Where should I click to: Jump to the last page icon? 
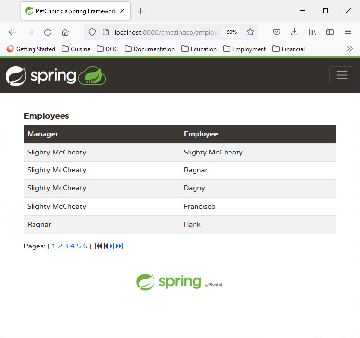tap(119, 246)
